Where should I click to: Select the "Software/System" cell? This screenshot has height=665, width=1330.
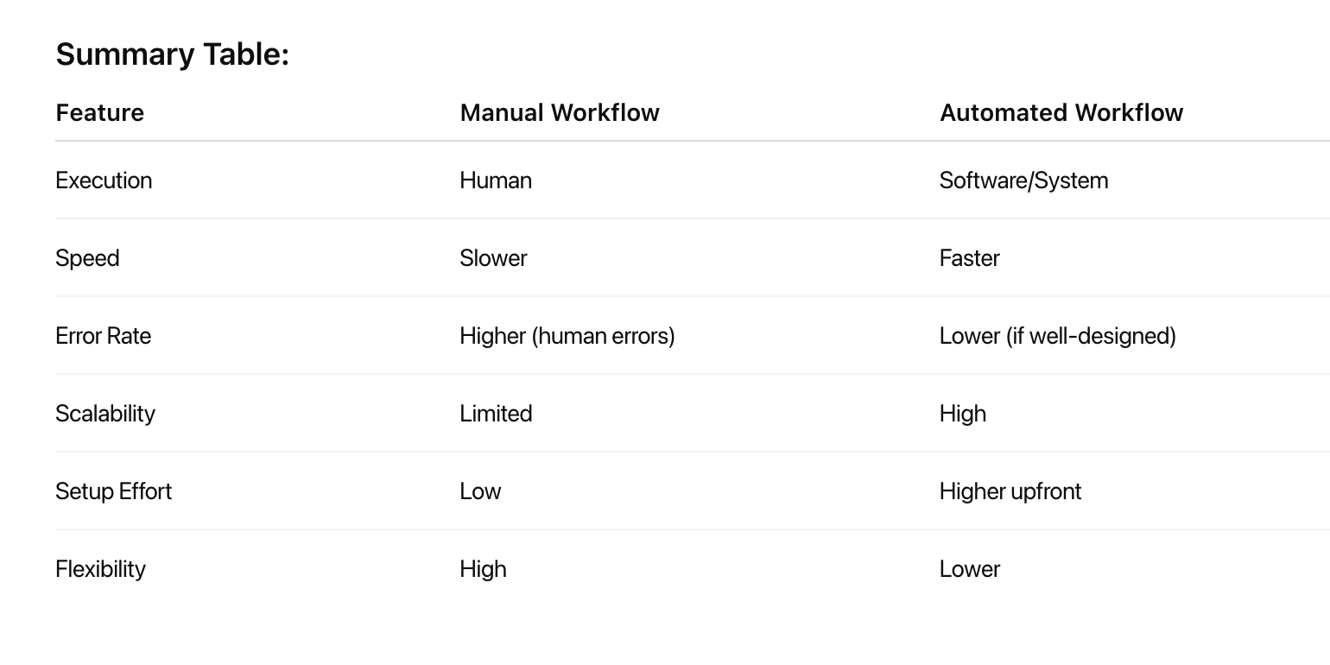1023,180
